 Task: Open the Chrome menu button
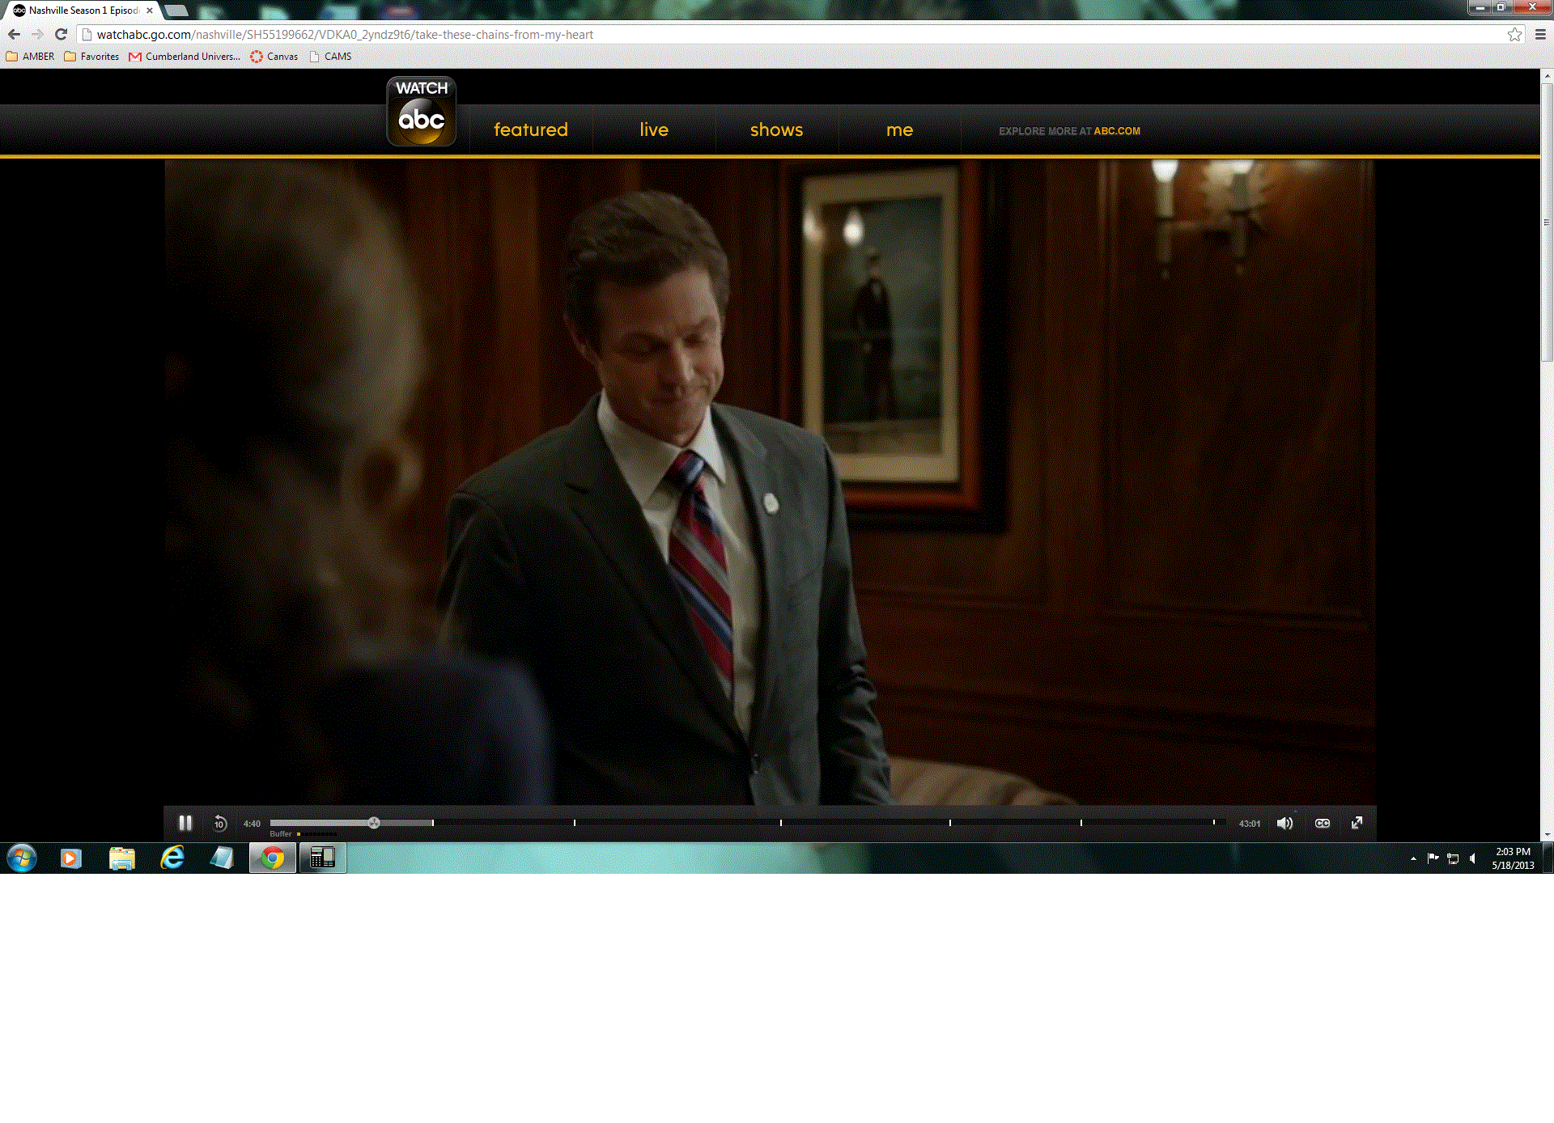[1540, 34]
